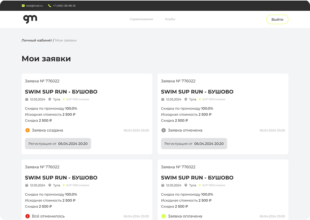Click the red status icon next to 'Всё отменилось'
This screenshot has height=220, width=310.
28,216
